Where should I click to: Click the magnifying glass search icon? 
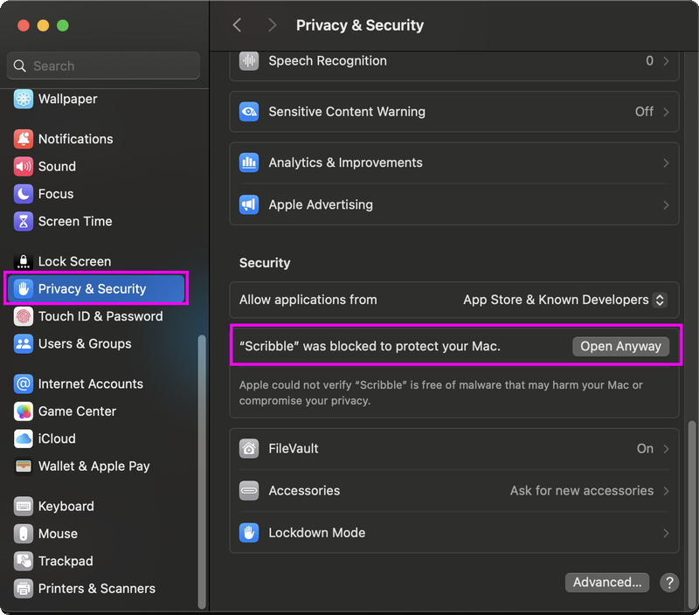coord(19,66)
